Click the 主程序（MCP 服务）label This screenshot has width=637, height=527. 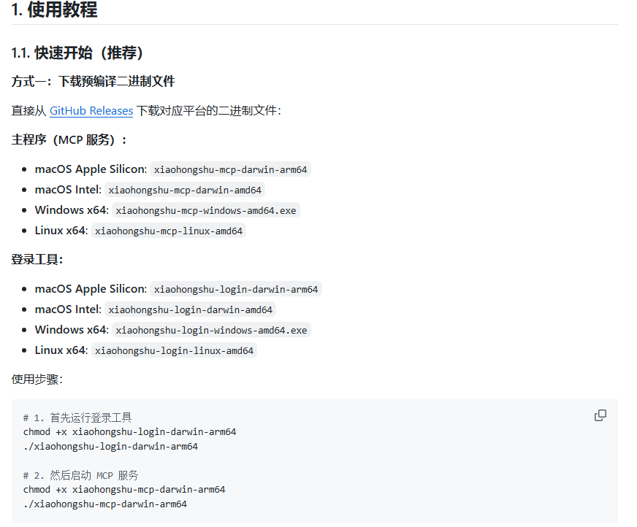click(x=69, y=139)
